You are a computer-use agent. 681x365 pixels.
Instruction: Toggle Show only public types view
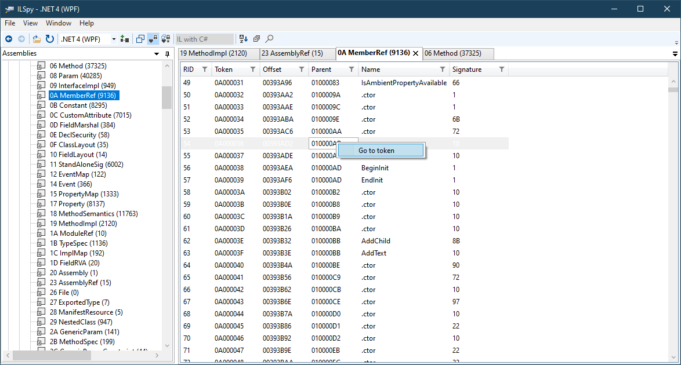(140, 39)
